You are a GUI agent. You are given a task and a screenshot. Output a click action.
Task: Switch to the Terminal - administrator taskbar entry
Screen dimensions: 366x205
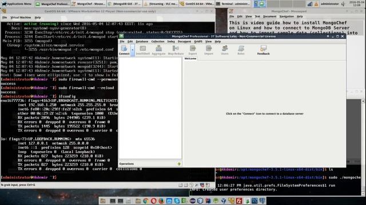233,4
